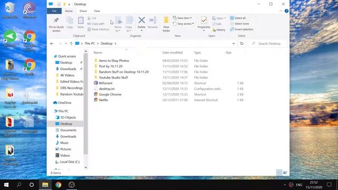Sort by Date modified column
Image resolution: width=338 pixels, height=190 pixels.
173,53
